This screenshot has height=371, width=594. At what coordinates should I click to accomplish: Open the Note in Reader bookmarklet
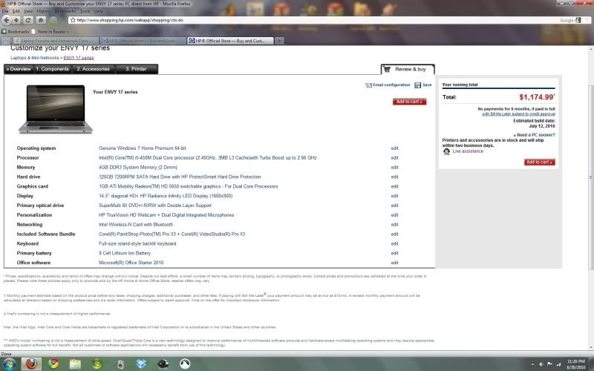pyautogui.click(x=50, y=32)
